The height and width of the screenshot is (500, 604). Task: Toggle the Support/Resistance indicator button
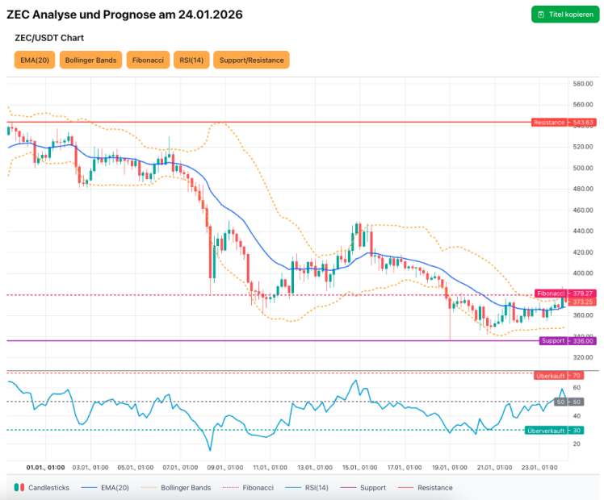[x=251, y=60]
